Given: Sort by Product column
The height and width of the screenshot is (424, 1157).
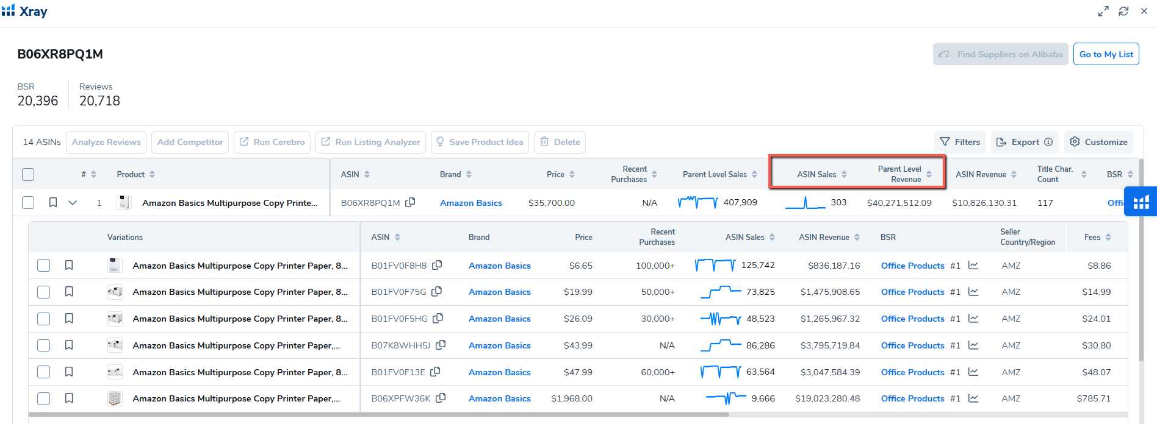Looking at the screenshot, I should 152,174.
